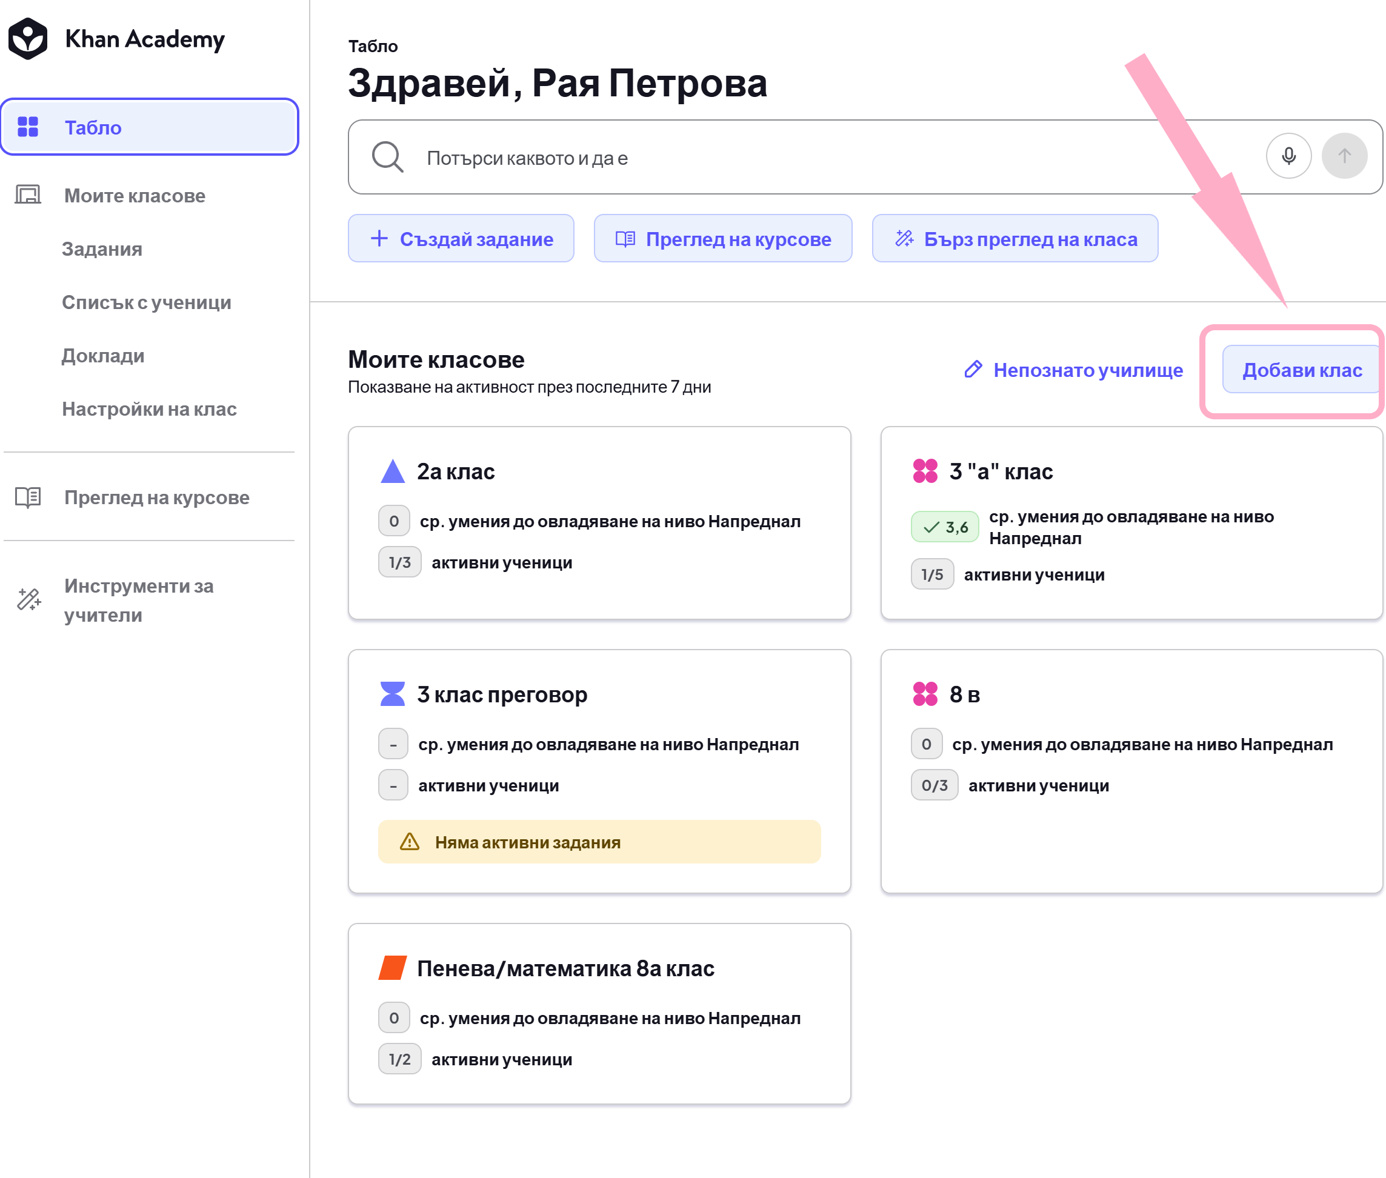1386x1178 pixels.
Task: Click the Табло dashboard grid icon
Action: pyautogui.click(x=28, y=127)
